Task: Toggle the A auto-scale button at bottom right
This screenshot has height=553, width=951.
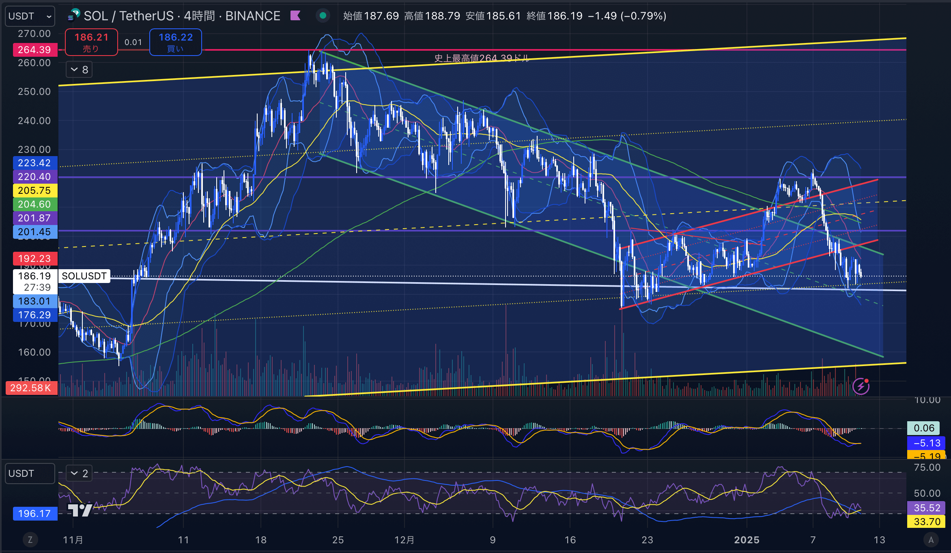Action: (x=931, y=540)
